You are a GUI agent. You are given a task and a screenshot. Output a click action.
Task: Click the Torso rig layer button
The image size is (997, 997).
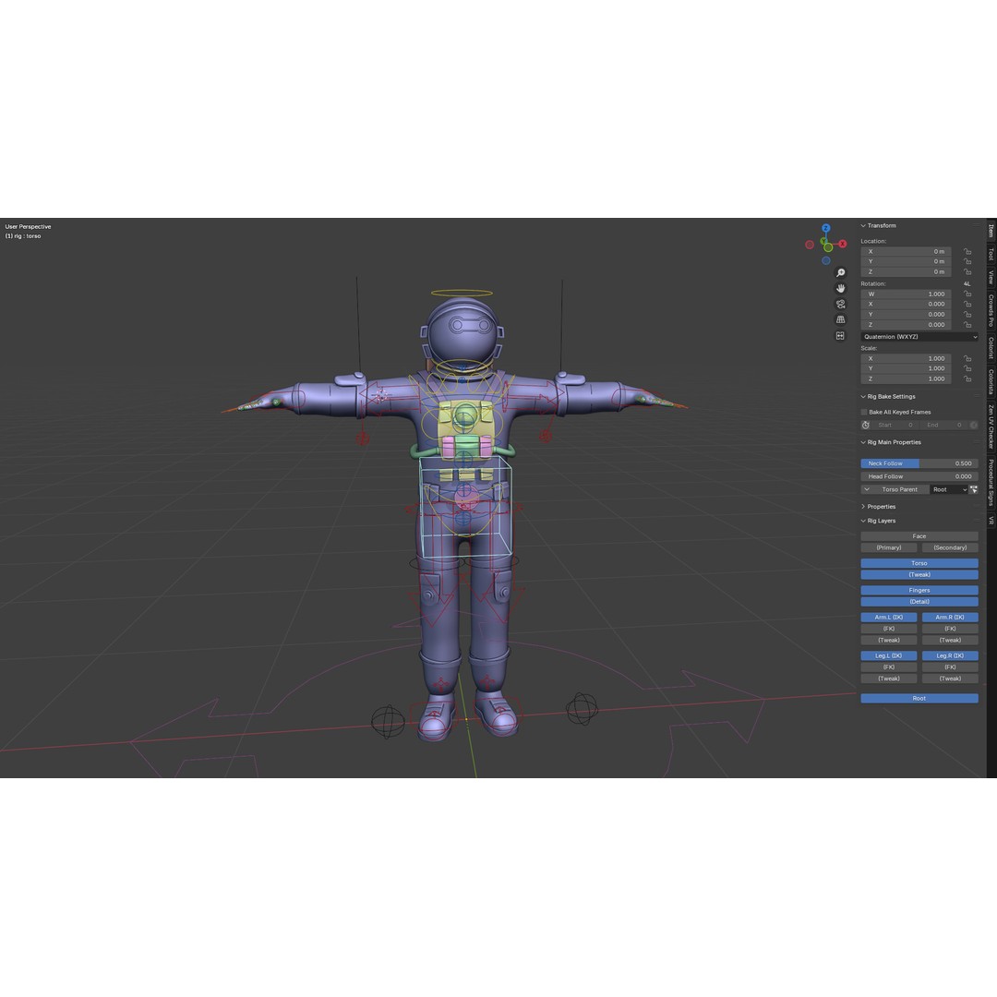[x=919, y=562]
